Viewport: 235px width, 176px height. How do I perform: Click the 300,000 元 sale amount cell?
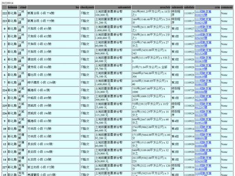pos(113,98)
